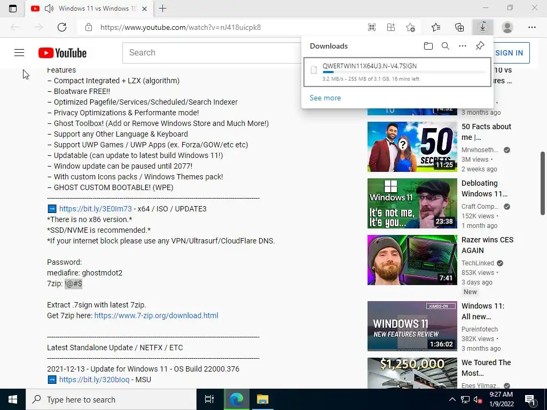Image resolution: width=547 pixels, height=410 pixels.
Task: Open Windows 11: All new video thumbnail
Action: click(x=412, y=326)
